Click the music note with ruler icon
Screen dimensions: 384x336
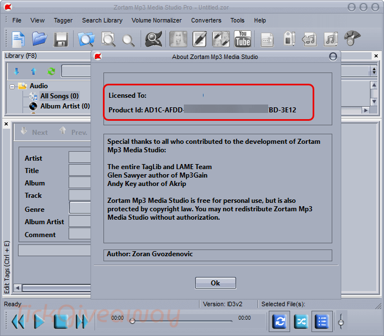pos(331,39)
